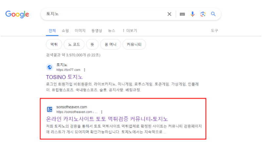Click the Google logo
The height and width of the screenshot is (148, 262).
17,14
